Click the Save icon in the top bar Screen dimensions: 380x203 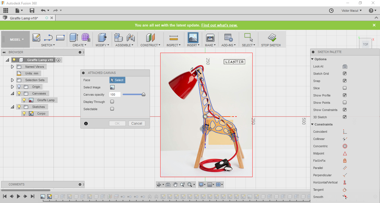click(x=32, y=11)
